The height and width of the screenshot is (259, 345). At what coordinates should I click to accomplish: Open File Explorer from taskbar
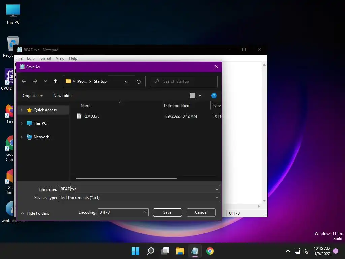[180, 251]
